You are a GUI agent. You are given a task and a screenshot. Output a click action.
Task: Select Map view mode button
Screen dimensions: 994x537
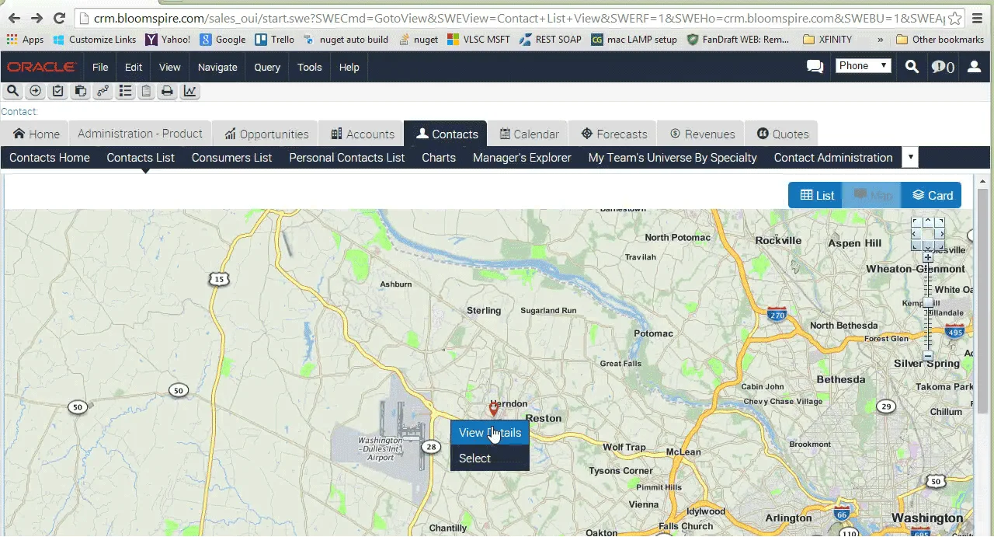(x=873, y=195)
